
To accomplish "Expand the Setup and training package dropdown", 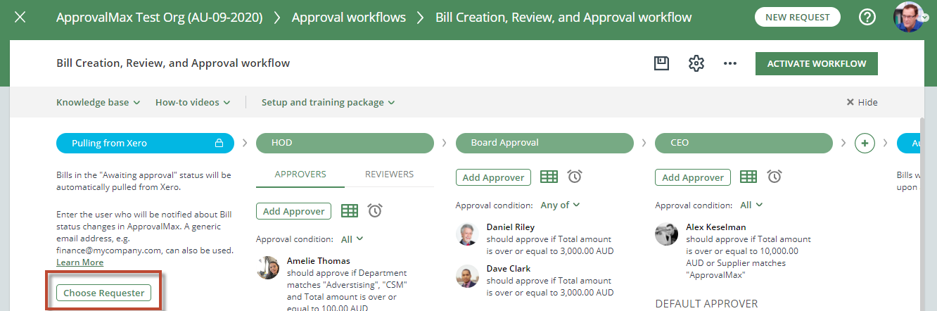I will point(328,102).
